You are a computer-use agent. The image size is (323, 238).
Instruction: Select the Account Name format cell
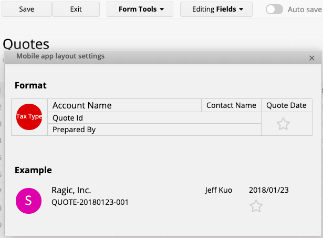pyautogui.click(x=124, y=105)
